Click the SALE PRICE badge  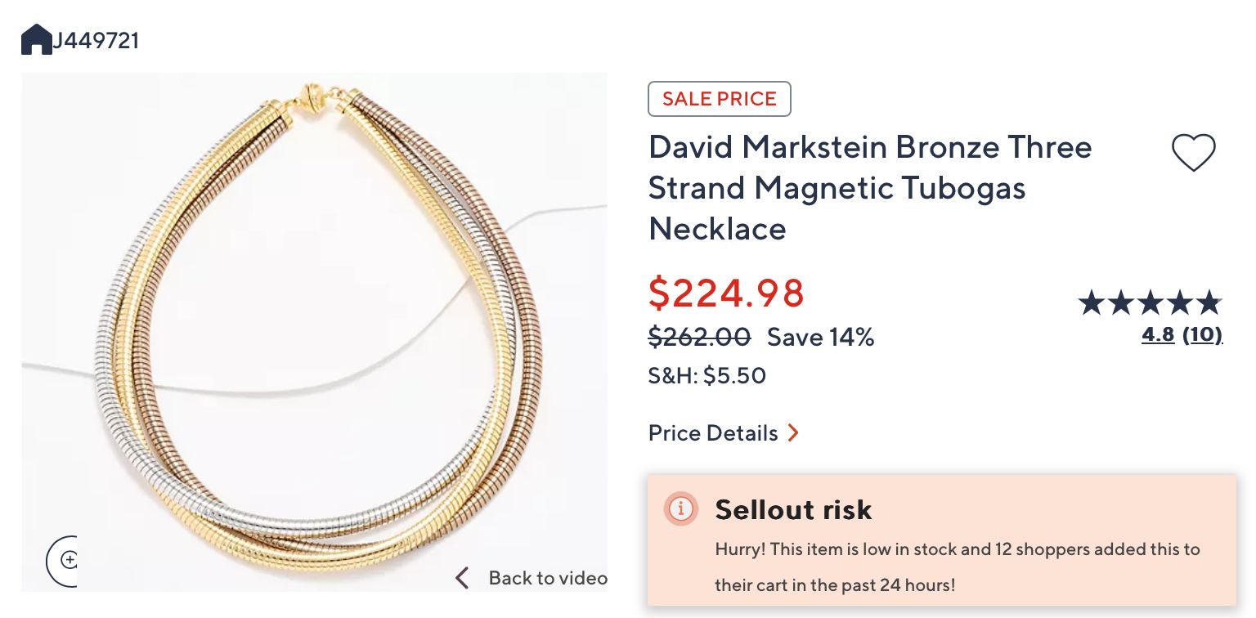719,99
